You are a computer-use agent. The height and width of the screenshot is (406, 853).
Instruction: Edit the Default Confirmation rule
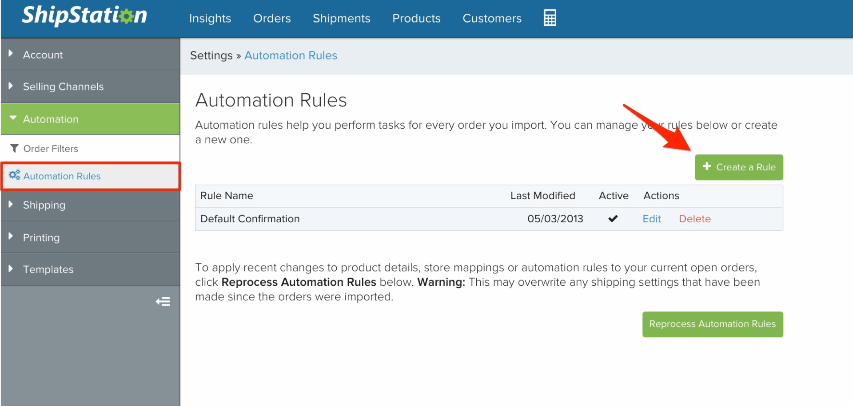[651, 219]
